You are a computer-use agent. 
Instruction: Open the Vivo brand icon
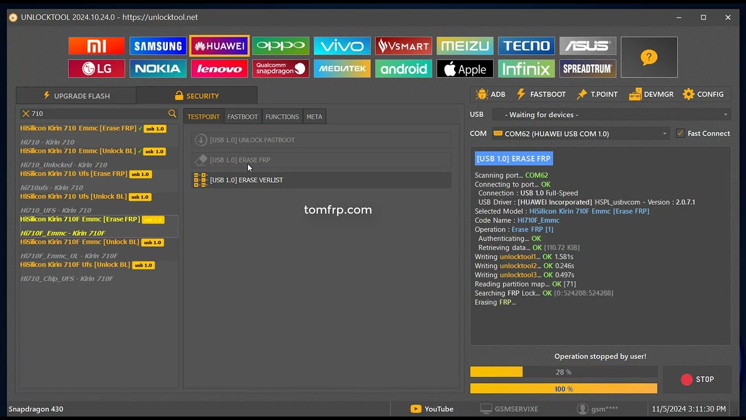coord(342,46)
